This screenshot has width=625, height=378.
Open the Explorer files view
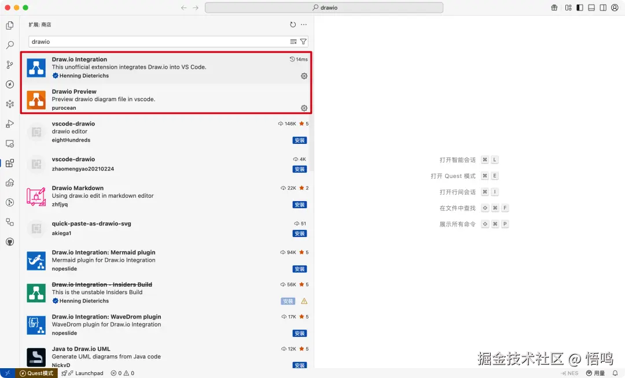(x=10, y=25)
